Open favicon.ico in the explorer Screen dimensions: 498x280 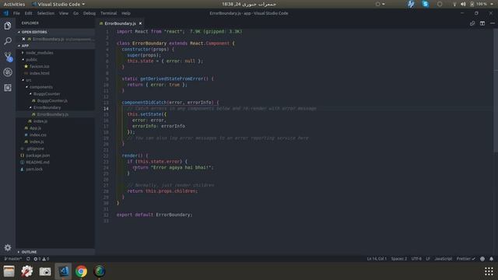[40, 66]
